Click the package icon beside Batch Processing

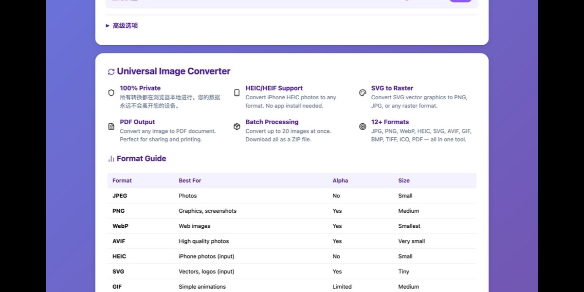tap(237, 127)
